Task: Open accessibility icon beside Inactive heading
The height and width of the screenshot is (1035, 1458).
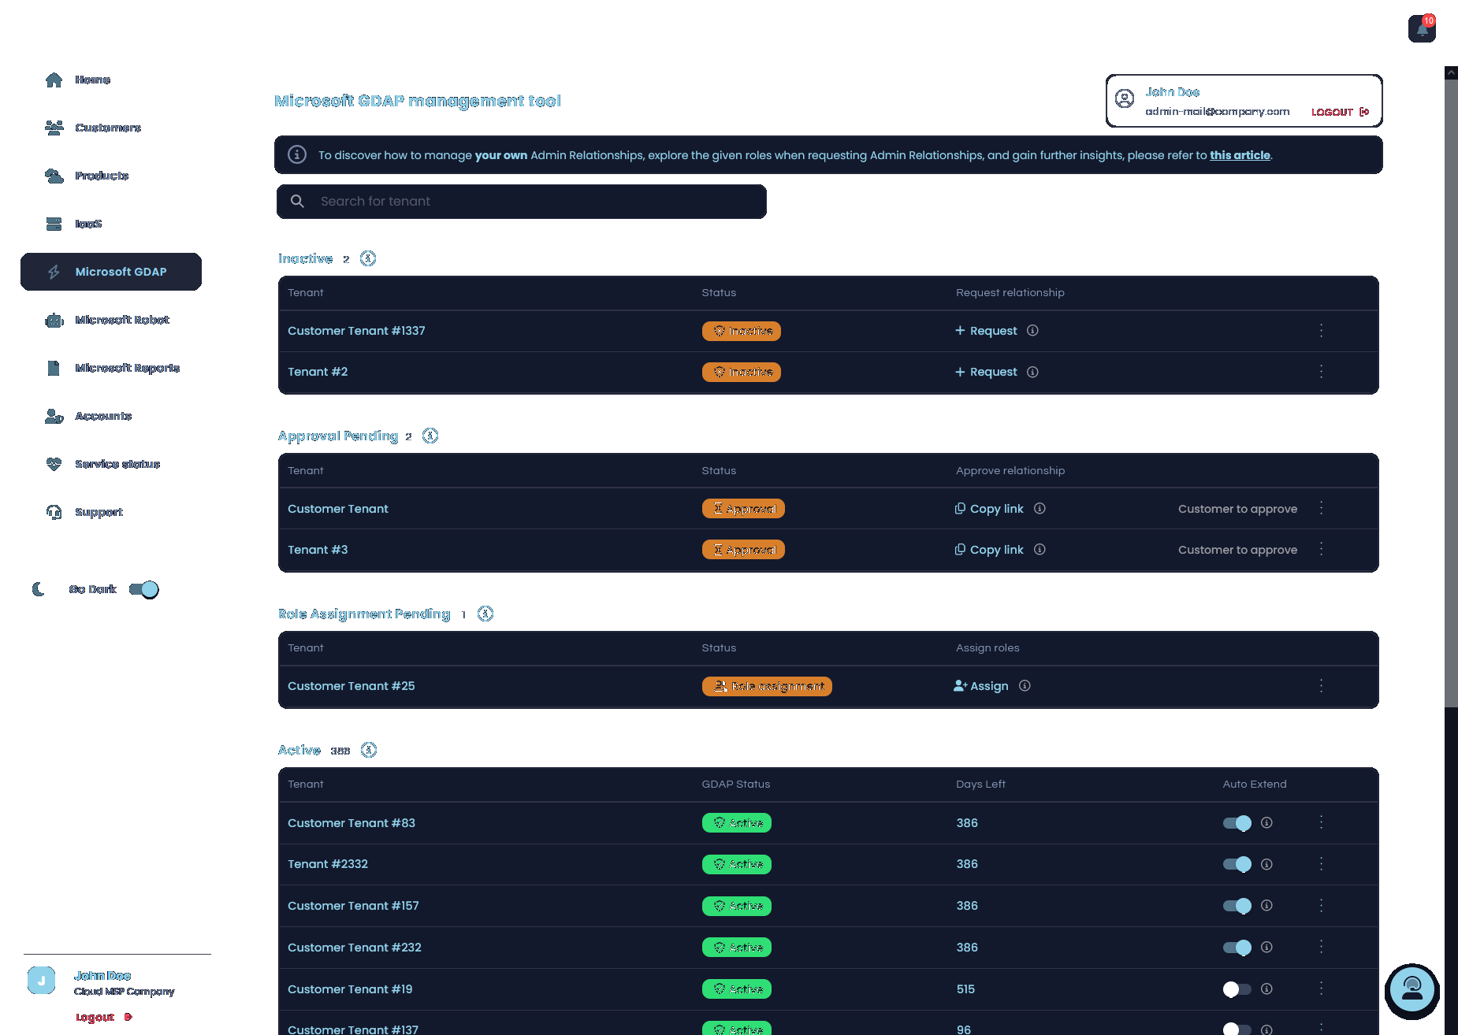Action: pyautogui.click(x=368, y=258)
